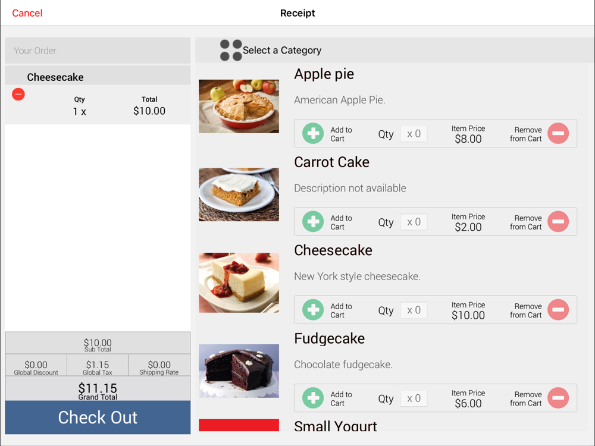Remove Apple pie from cart with minus icon
Image resolution: width=595 pixels, height=446 pixels.
pyautogui.click(x=558, y=133)
